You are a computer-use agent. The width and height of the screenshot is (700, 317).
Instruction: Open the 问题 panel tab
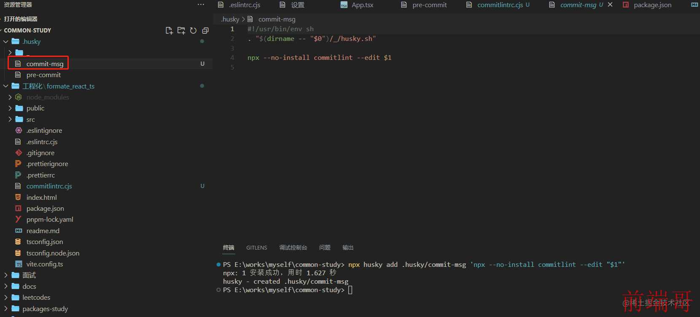coord(325,247)
